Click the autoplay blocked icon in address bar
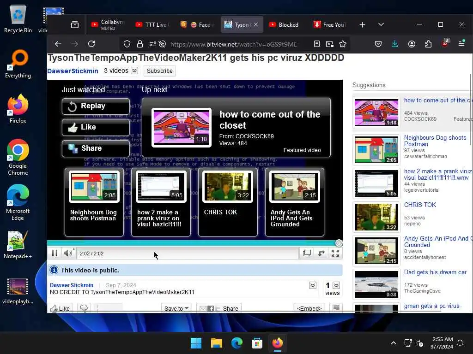This screenshot has height=354, width=473. coord(162,44)
